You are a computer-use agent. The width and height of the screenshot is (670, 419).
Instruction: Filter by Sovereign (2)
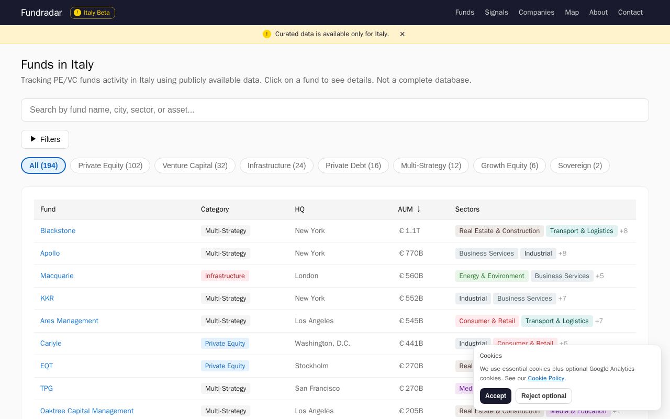tap(580, 166)
